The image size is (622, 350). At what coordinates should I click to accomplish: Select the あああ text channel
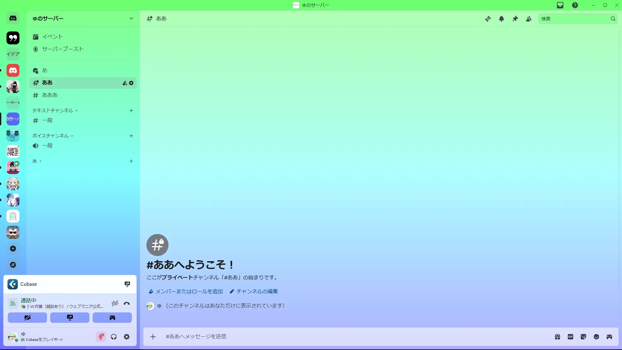tap(50, 95)
